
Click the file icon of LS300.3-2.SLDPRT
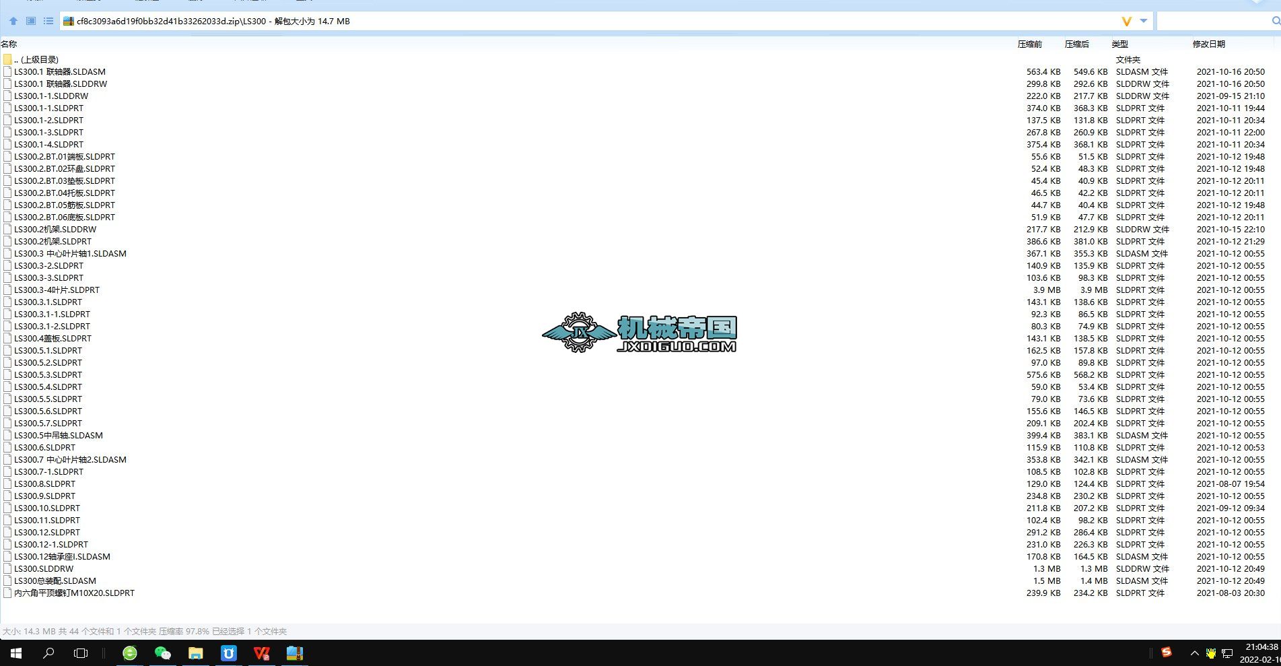pos(7,265)
